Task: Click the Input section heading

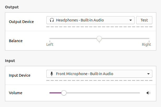Action: click(10, 61)
